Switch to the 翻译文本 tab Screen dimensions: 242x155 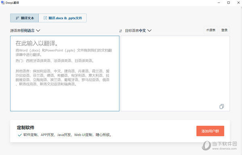(x=24, y=18)
